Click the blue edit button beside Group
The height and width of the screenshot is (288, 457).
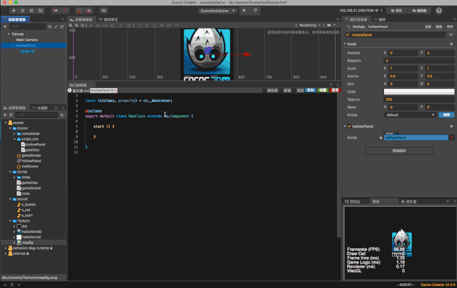coord(446,115)
